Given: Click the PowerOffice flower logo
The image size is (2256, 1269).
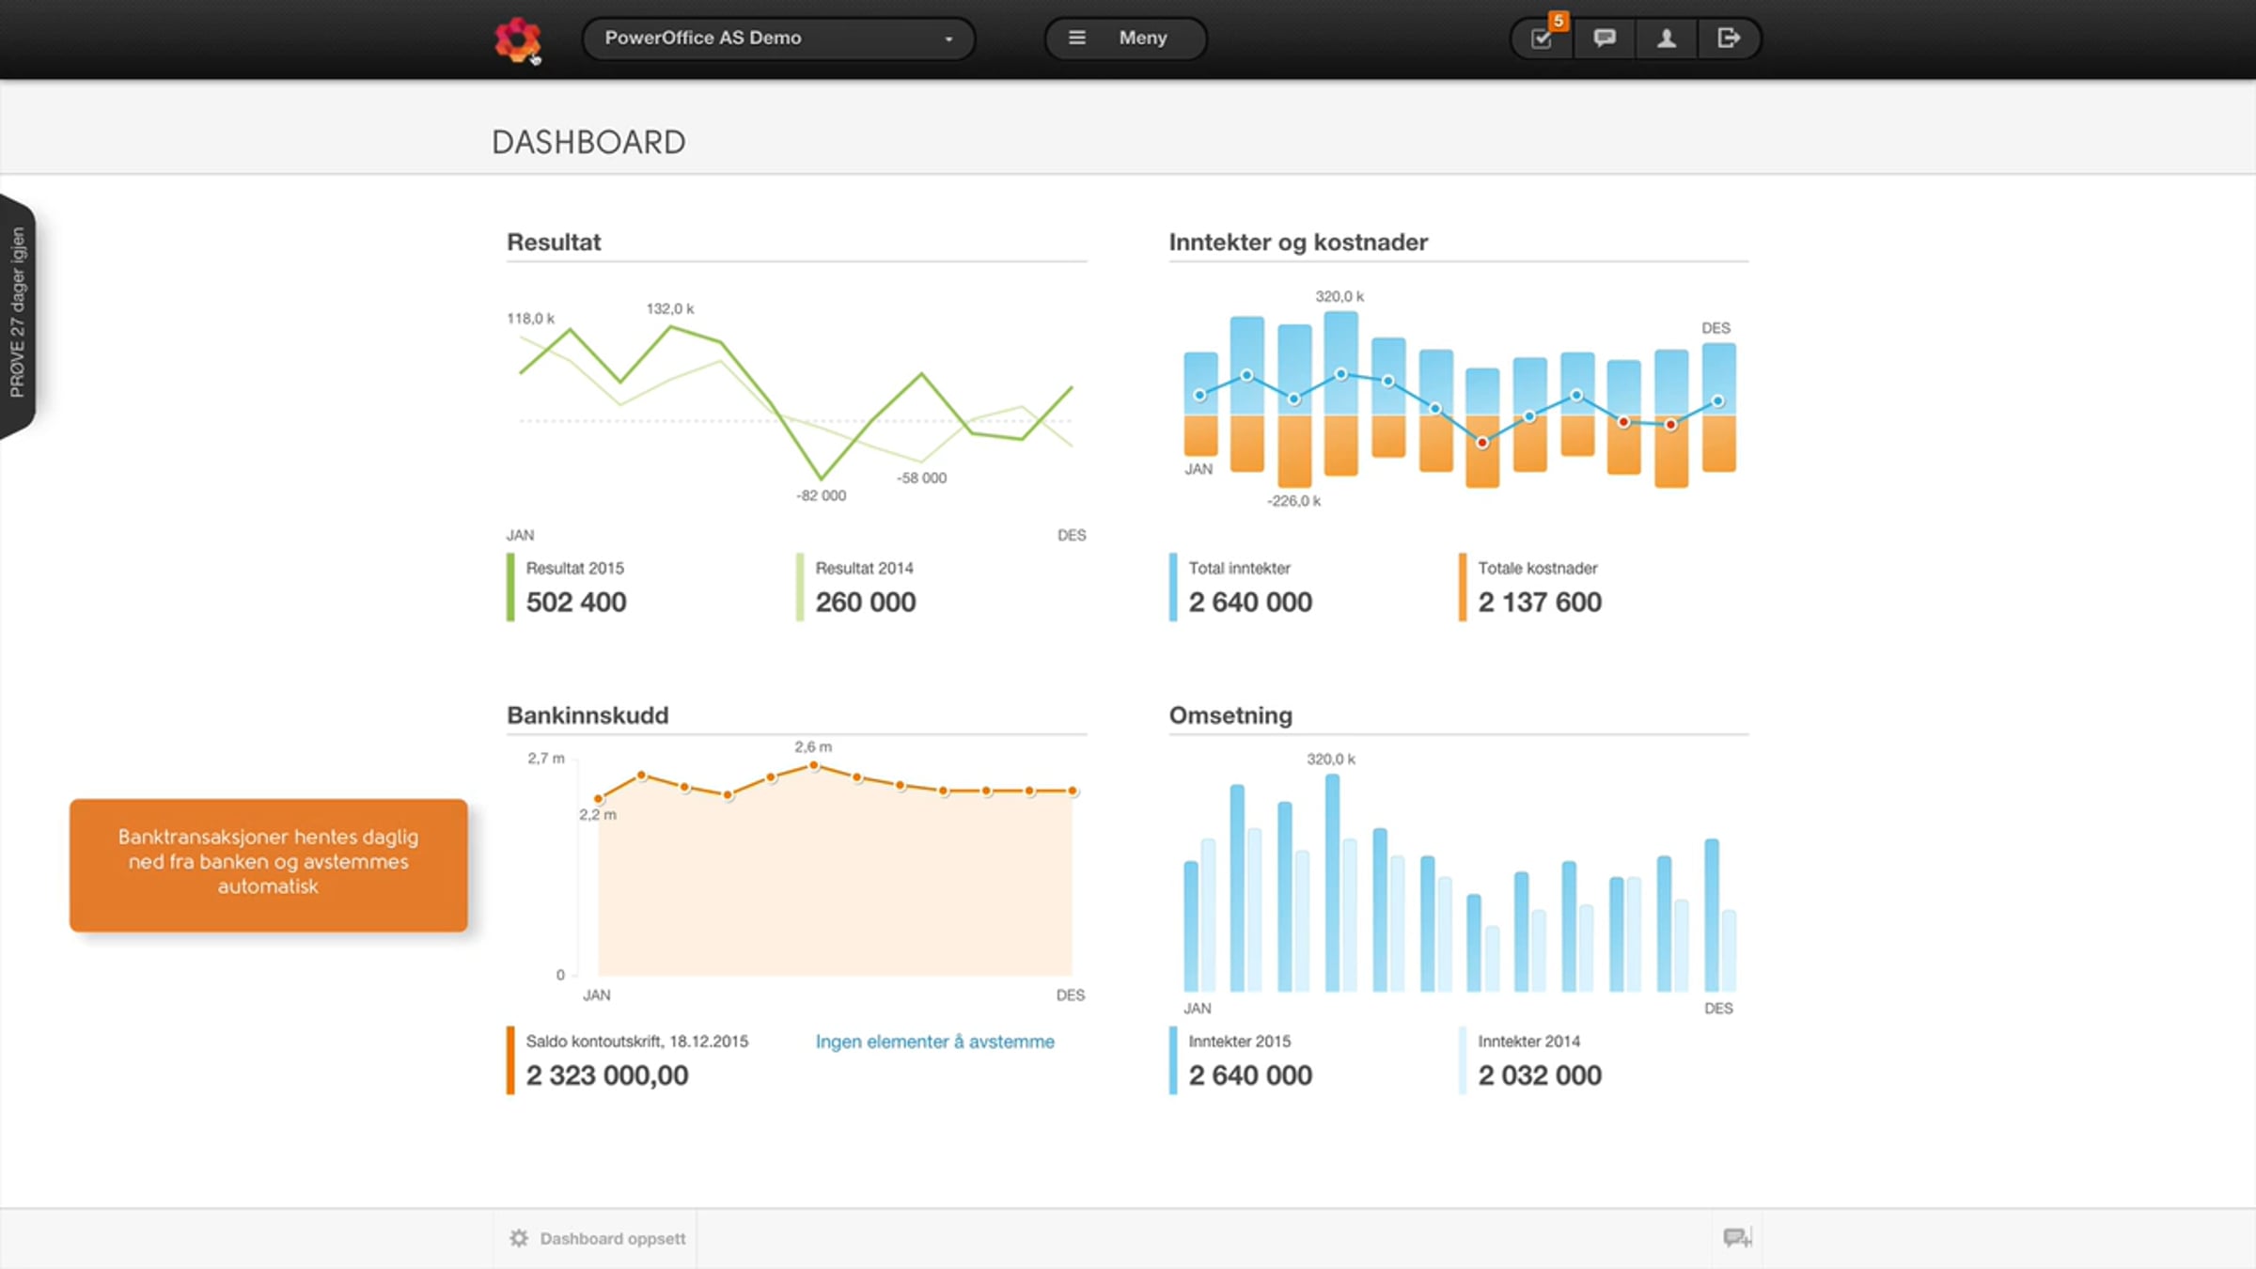Looking at the screenshot, I should [x=517, y=39].
